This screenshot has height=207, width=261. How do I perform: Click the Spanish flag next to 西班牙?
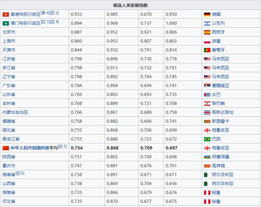coord(207,32)
